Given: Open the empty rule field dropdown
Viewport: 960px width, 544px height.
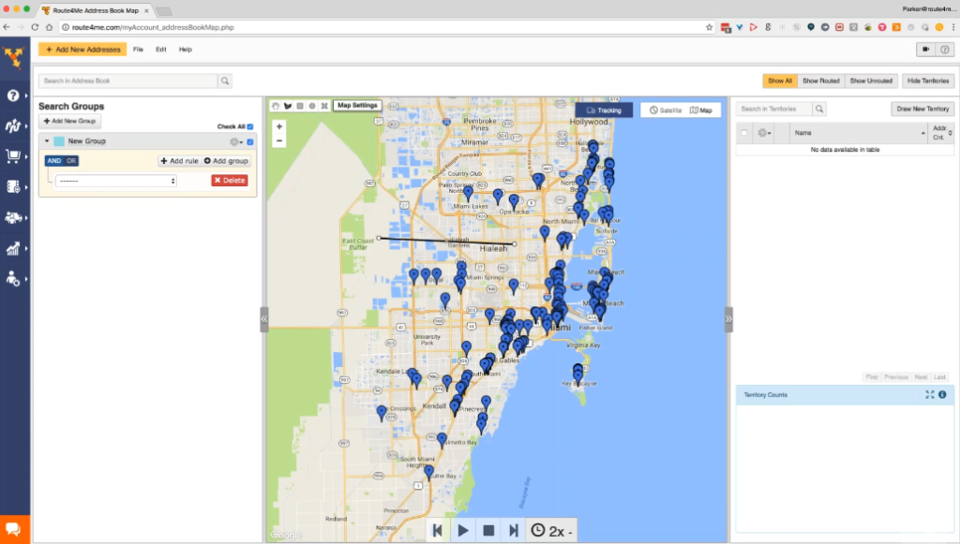Looking at the screenshot, I should (x=116, y=181).
